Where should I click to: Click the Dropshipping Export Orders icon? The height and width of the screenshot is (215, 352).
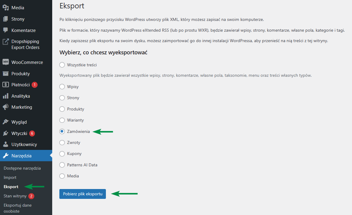click(6, 42)
